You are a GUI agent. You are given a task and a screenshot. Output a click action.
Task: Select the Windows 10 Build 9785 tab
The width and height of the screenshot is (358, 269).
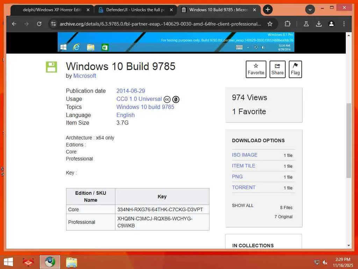click(219, 10)
